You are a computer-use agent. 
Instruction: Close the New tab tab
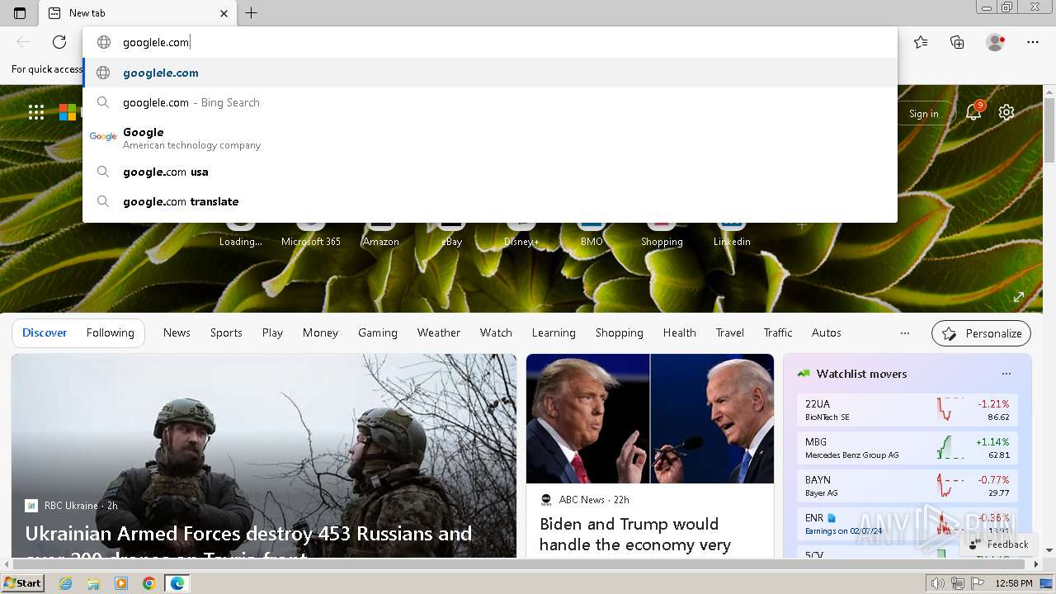point(224,13)
